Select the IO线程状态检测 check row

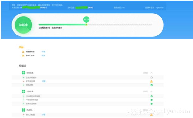point(88,100)
